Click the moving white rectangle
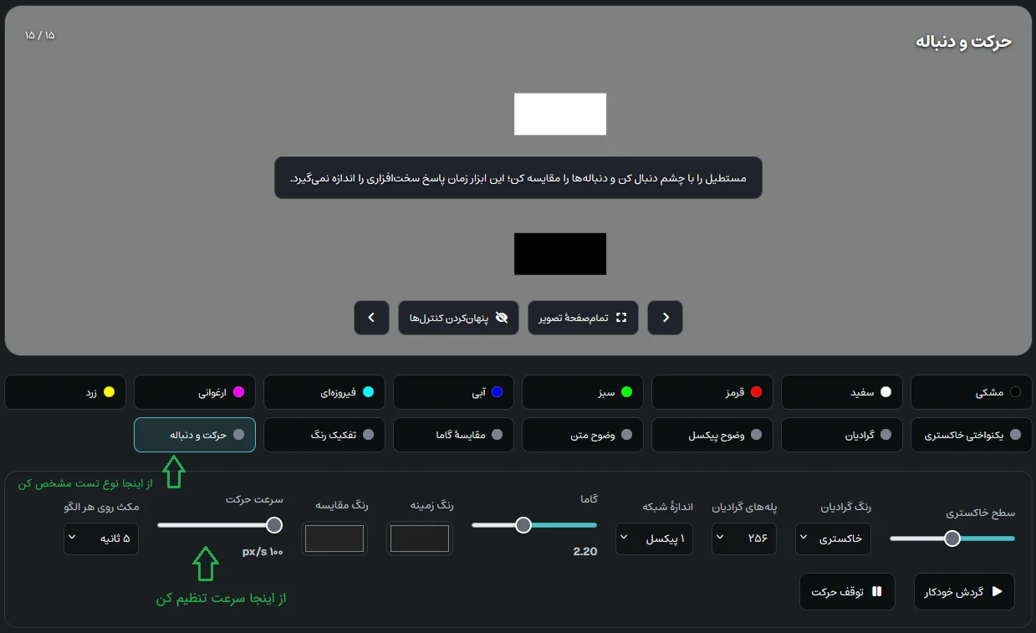1036x633 pixels. point(560,114)
